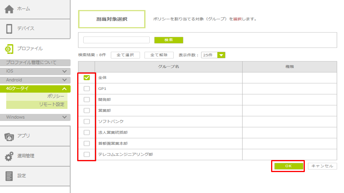344x193 pixels.
Task: Uncheck the 全体 group checkbox
Action: 86,78
